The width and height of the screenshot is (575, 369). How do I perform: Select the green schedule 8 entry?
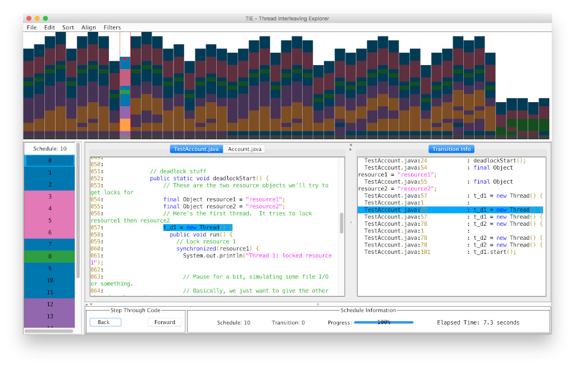coord(49,256)
